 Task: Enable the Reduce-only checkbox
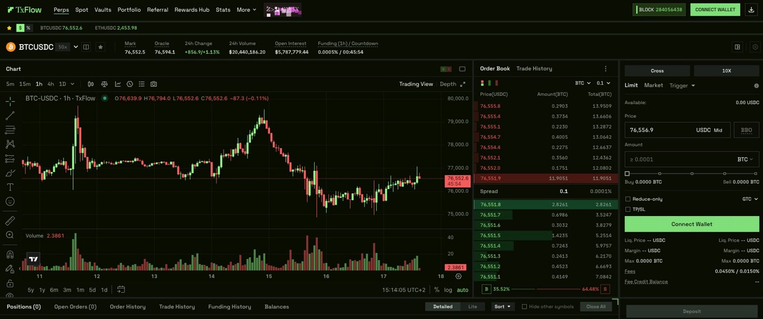628,199
